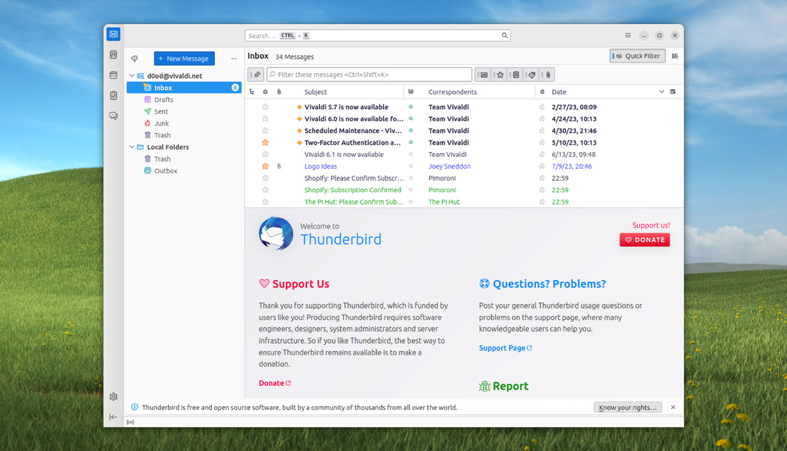Switch to the Address Book space
Screen dimensions: 787x451
[113, 55]
